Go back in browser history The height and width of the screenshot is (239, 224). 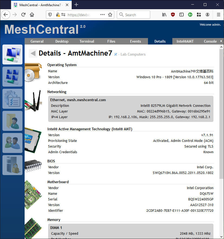(x=6, y=15)
